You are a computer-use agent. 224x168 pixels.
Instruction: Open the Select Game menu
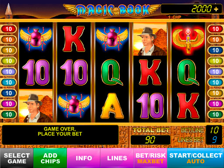point(17,158)
